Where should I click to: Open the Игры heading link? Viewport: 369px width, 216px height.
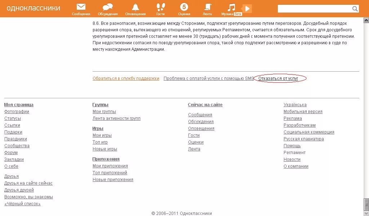pos(98,128)
